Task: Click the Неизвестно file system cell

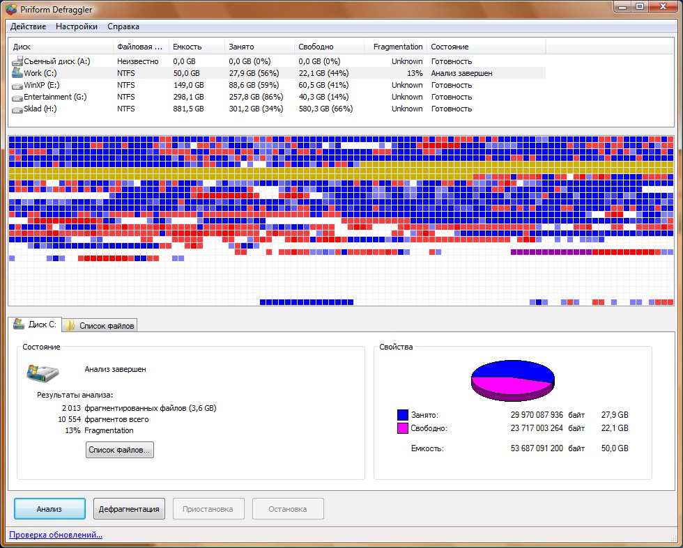Action: coord(138,61)
